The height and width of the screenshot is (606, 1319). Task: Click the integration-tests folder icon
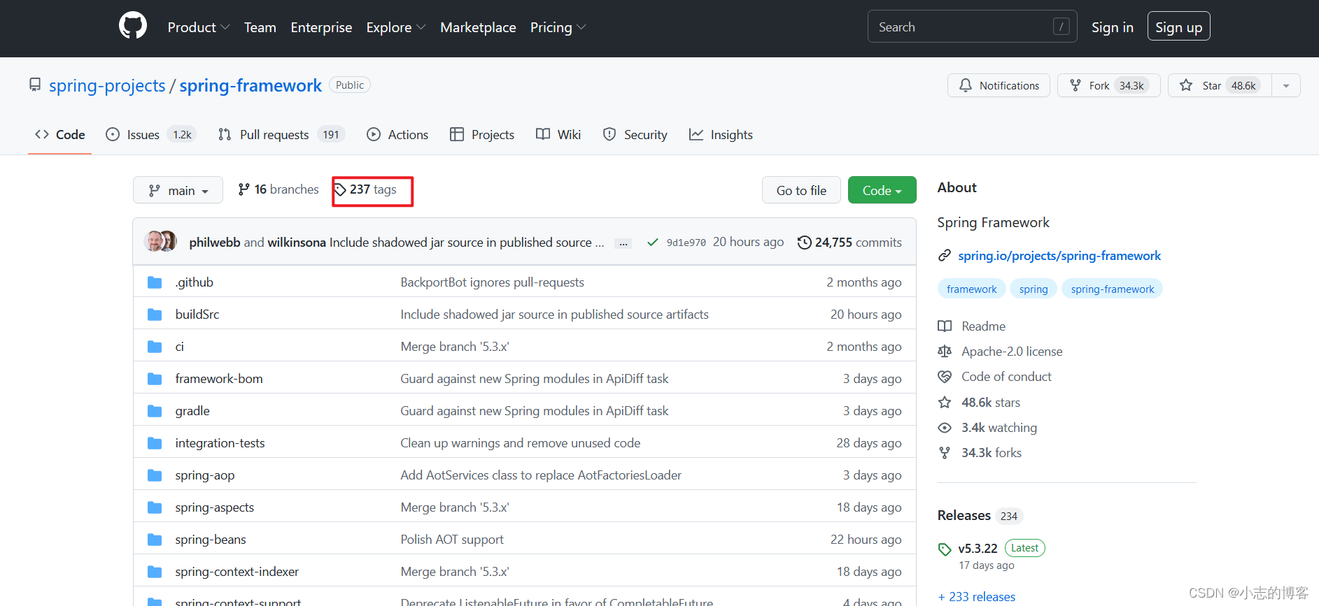tap(155, 443)
